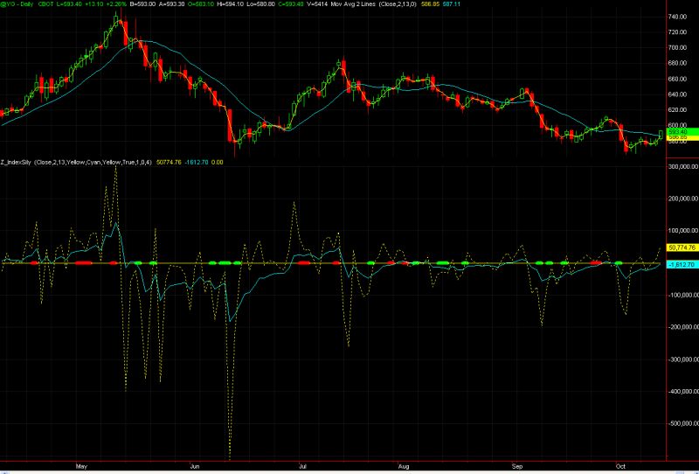The width and height of the screenshot is (699, 474).
Task: Click the V=5414 volume value
Action: coord(317,4)
